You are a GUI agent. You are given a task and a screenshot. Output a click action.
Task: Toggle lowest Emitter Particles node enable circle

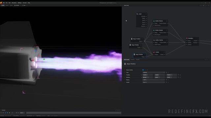click(167, 40)
